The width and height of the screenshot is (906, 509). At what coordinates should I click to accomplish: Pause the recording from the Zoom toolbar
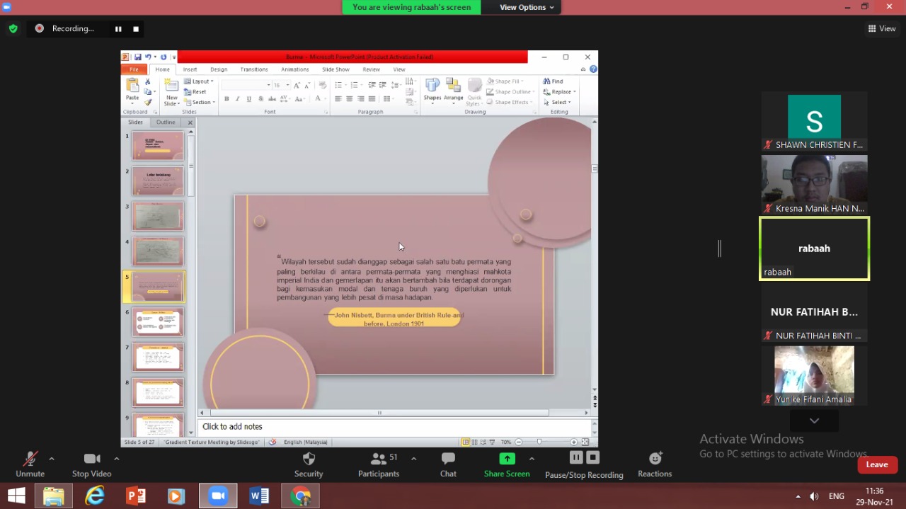tap(576, 457)
